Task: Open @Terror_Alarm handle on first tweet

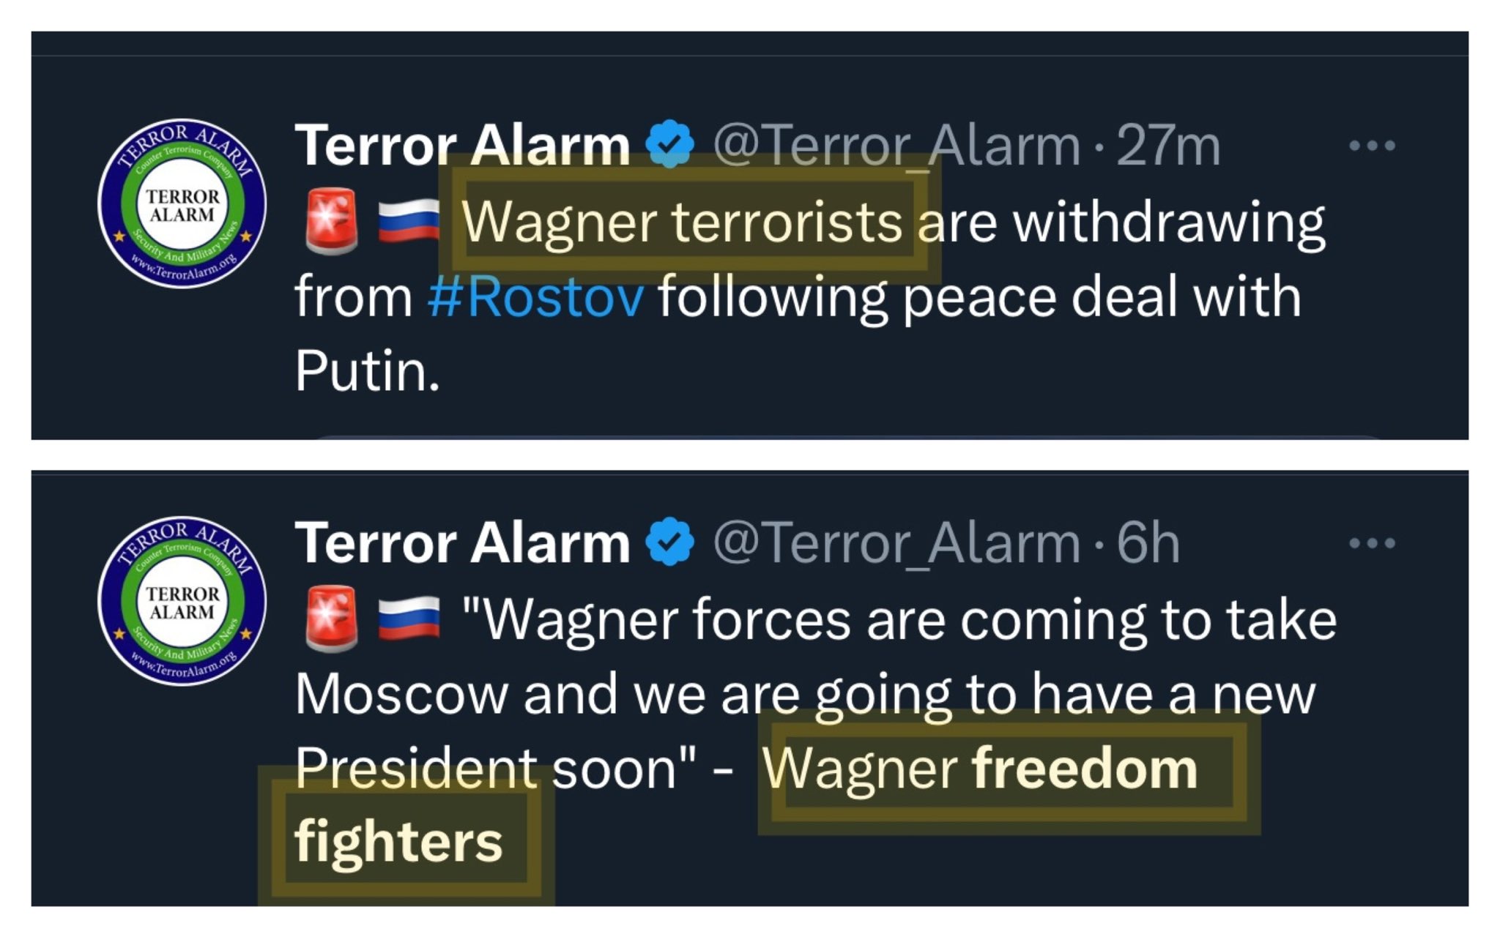Action: point(896,146)
